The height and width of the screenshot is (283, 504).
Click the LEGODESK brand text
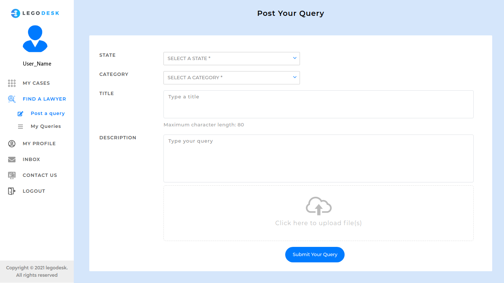point(41,13)
